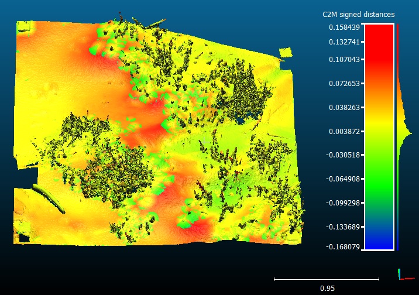The image size is (419, 295).
Task: Click the XYZ axis trihedron icon
Action: [401, 274]
